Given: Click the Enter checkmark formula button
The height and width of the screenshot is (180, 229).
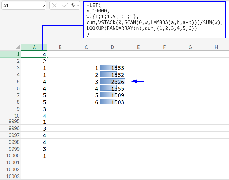Looking at the screenshot, I should [x=64, y=6].
